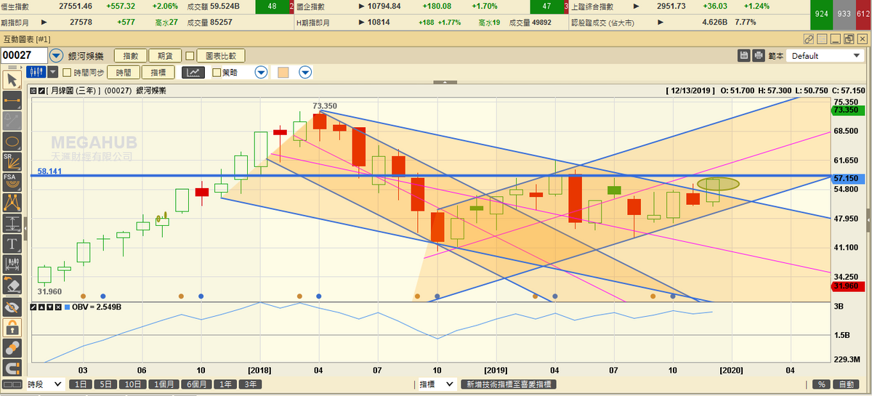Click the list settings icon in title bar

(823, 39)
